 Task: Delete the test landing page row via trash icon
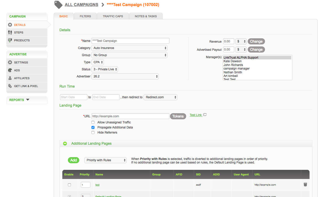305,185
